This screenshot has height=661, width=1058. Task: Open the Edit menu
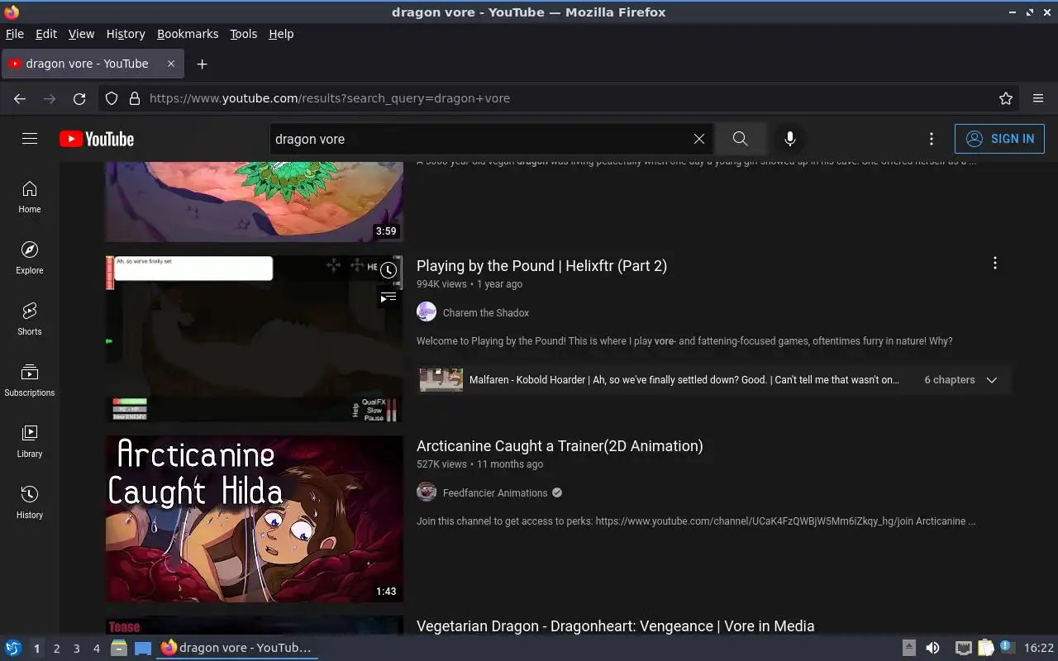(46, 34)
